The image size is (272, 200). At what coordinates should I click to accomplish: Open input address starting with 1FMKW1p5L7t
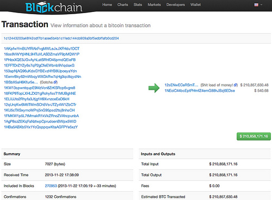tap(41, 116)
